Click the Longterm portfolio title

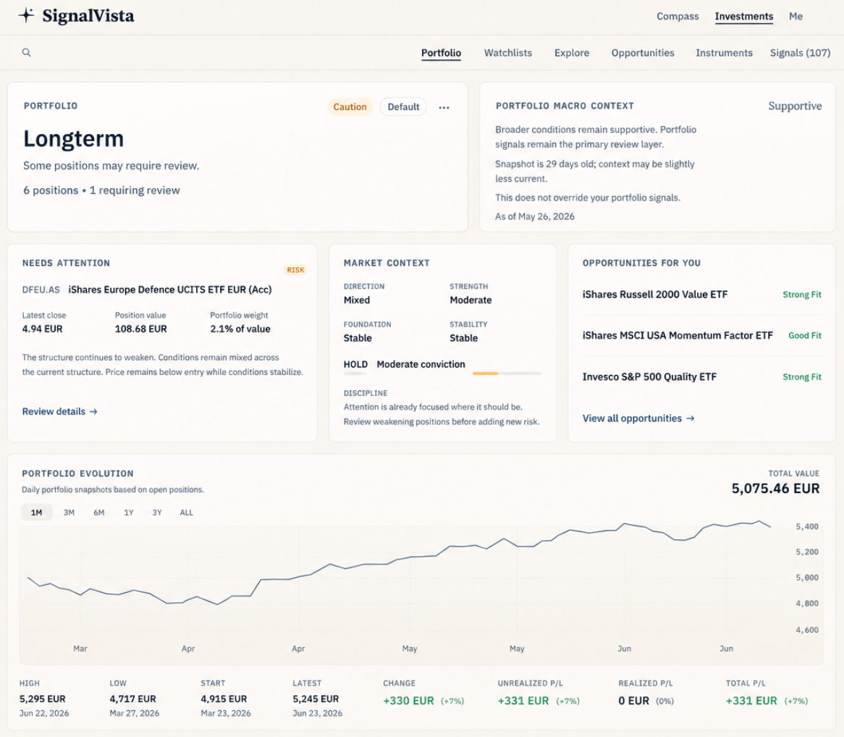coord(74,139)
